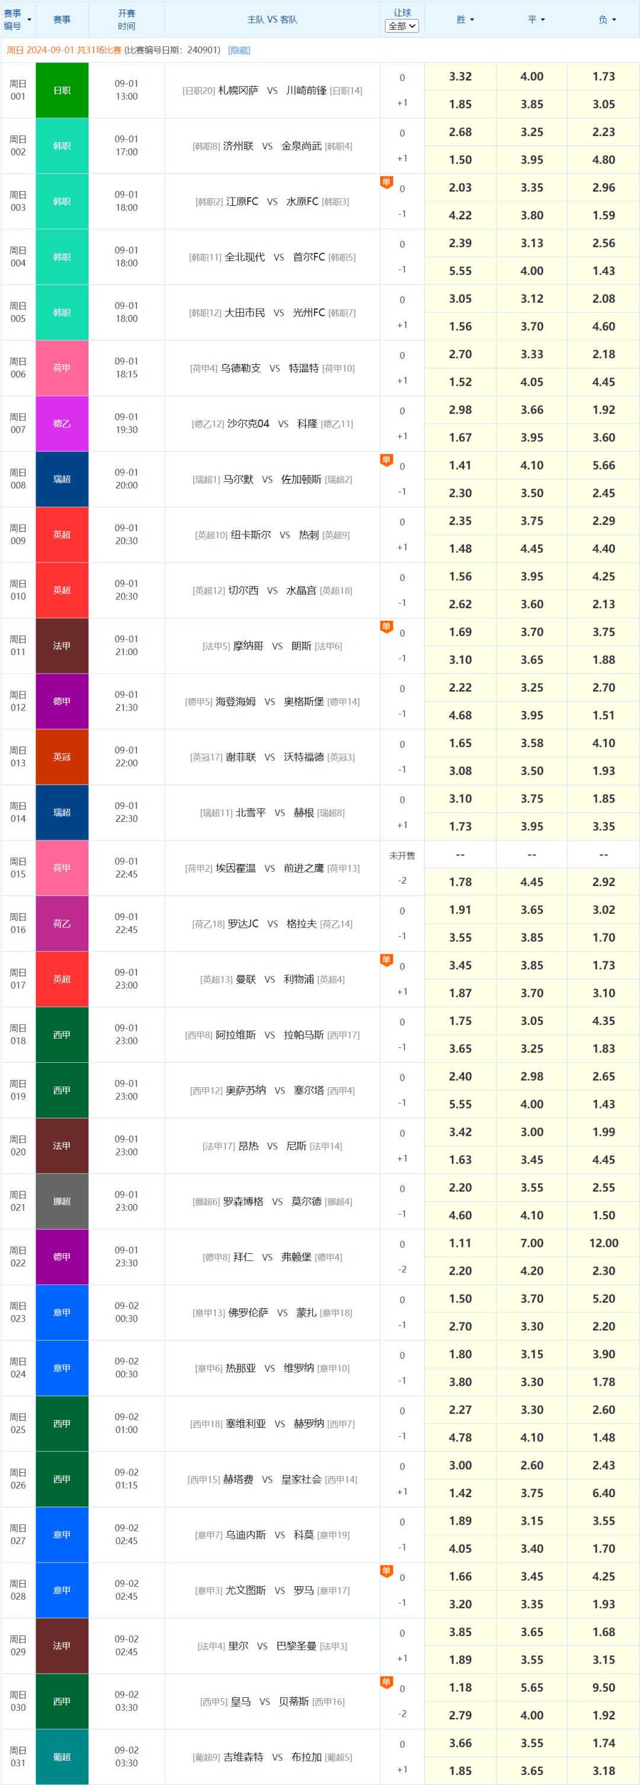Click the 单 badge on match 003
The height and width of the screenshot is (1785, 640).
pos(386,182)
